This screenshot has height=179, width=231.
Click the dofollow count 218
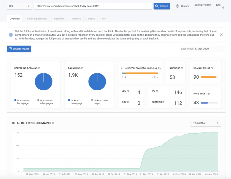coord(124,77)
